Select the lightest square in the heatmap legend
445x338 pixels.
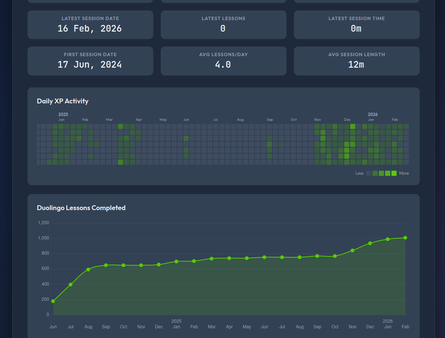pos(369,173)
